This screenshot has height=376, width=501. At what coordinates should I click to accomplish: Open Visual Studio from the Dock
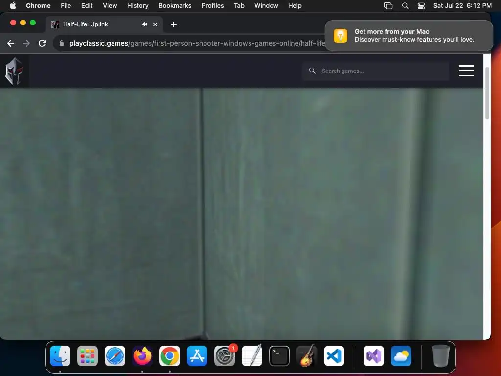pos(373,356)
